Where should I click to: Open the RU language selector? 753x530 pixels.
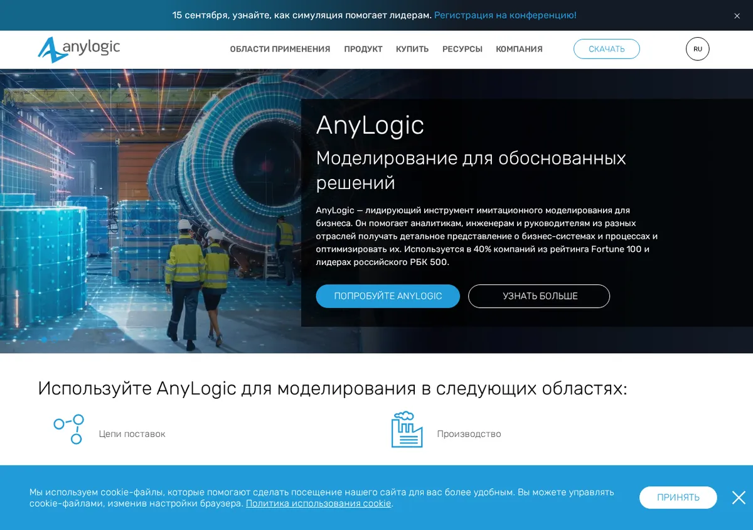click(x=697, y=49)
